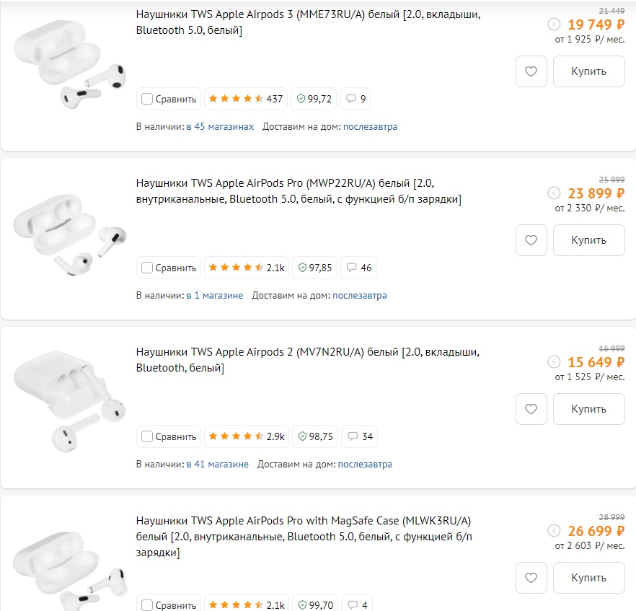The height and width of the screenshot is (611, 636).
Task: Click the 99,72 reliability shield badge
Action: (314, 99)
